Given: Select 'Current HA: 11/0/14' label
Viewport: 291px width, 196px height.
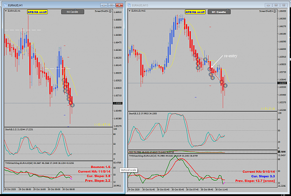Looking at the screenshot, I should pyautogui.click(x=94, y=171).
